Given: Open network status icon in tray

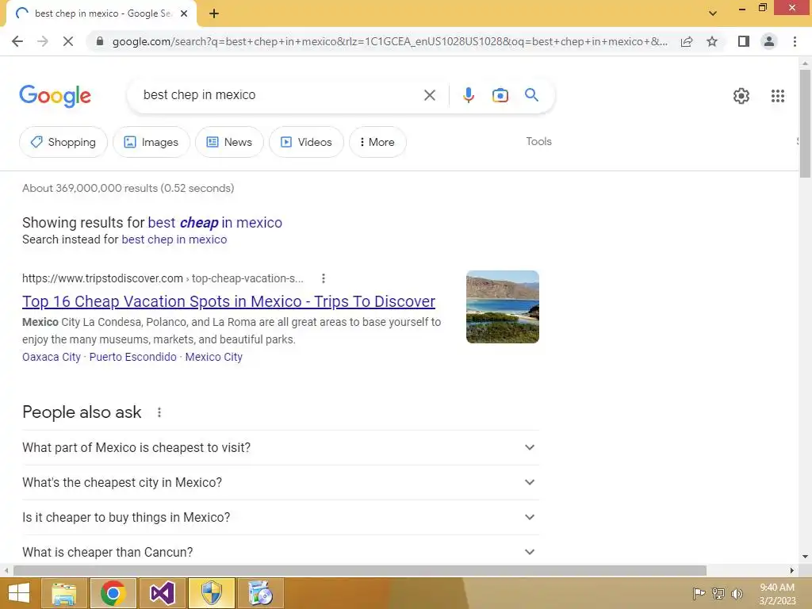Looking at the screenshot, I should [718, 593].
